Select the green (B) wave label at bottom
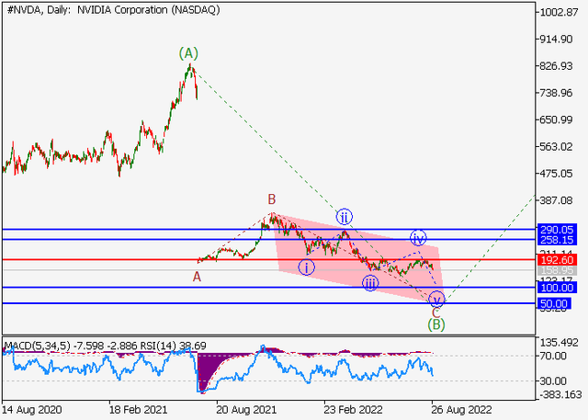Viewport: 588px width, 420px height. coord(436,324)
